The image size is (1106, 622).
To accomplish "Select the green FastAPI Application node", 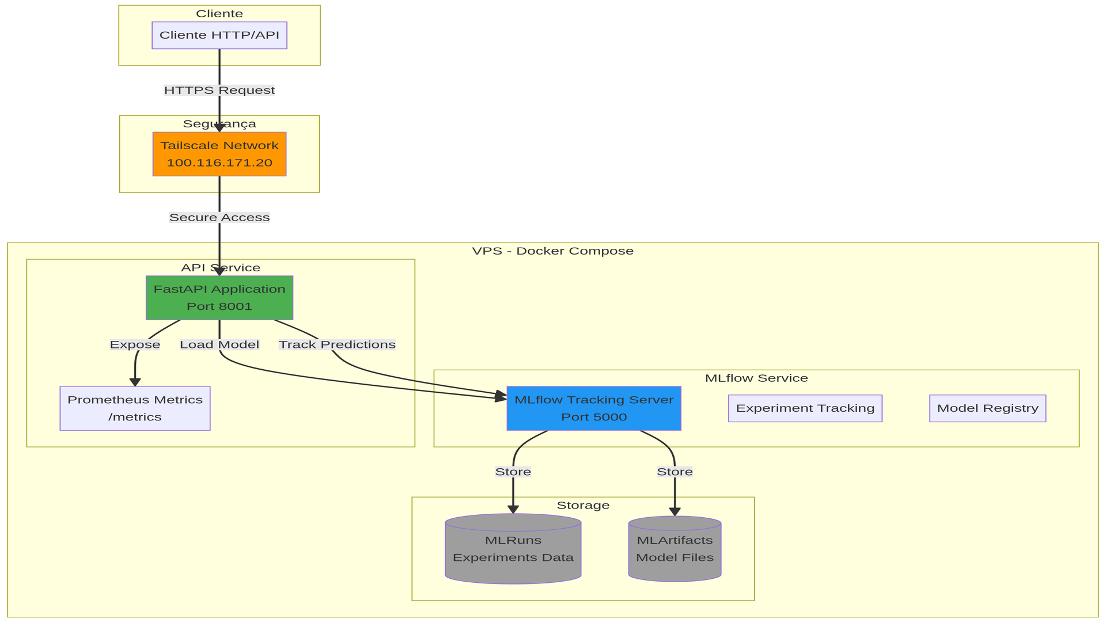I will click(x=219, y=297).
